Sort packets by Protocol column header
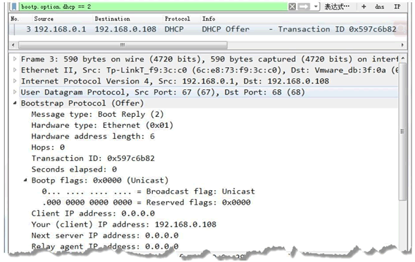This screenshot has height=262, width=415. point(177,19)
